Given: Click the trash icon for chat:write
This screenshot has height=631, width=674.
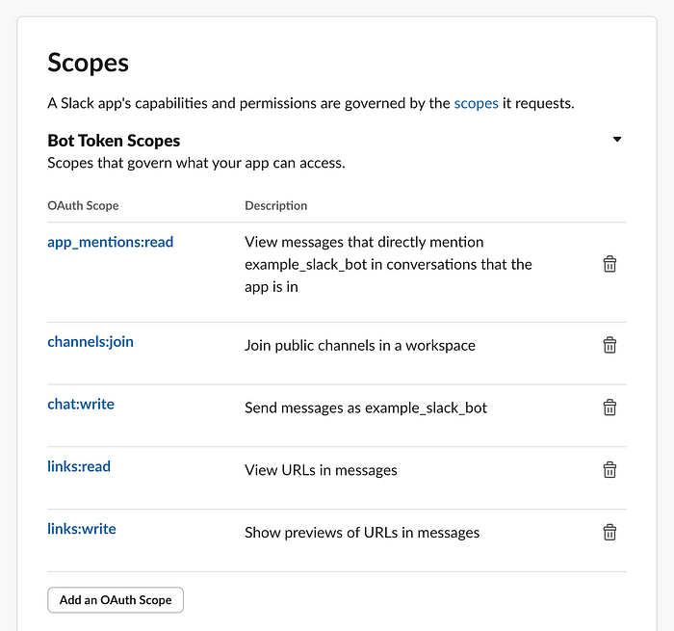Looking at the screenshot, I should pos(609,408).
